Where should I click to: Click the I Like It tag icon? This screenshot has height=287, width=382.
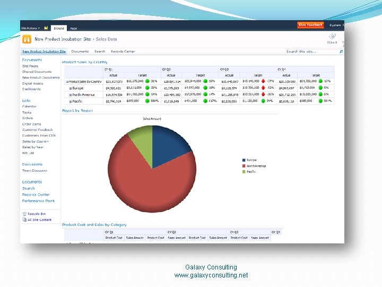pos(332,36)
